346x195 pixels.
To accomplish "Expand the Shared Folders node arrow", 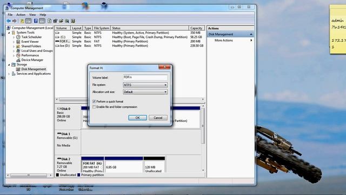I will click(14, 46).
